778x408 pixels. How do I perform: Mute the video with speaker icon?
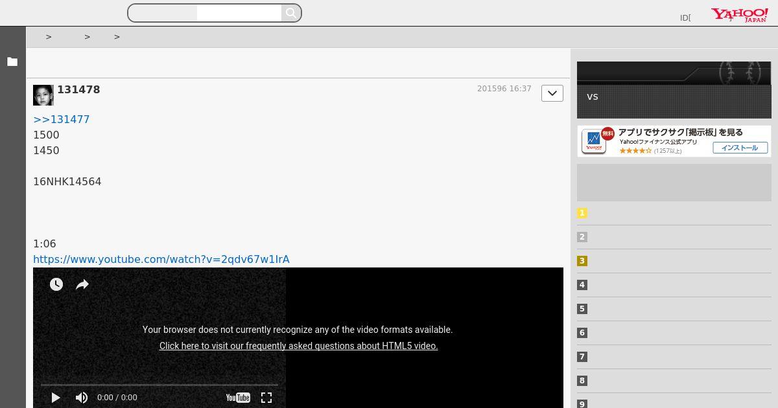coord(82,398)
